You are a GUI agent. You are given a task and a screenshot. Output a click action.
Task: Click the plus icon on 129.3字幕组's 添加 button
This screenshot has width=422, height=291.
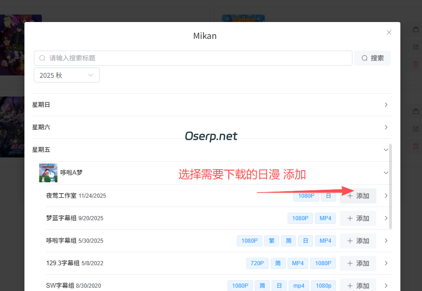pyautogui.click(x=351, y=263)
